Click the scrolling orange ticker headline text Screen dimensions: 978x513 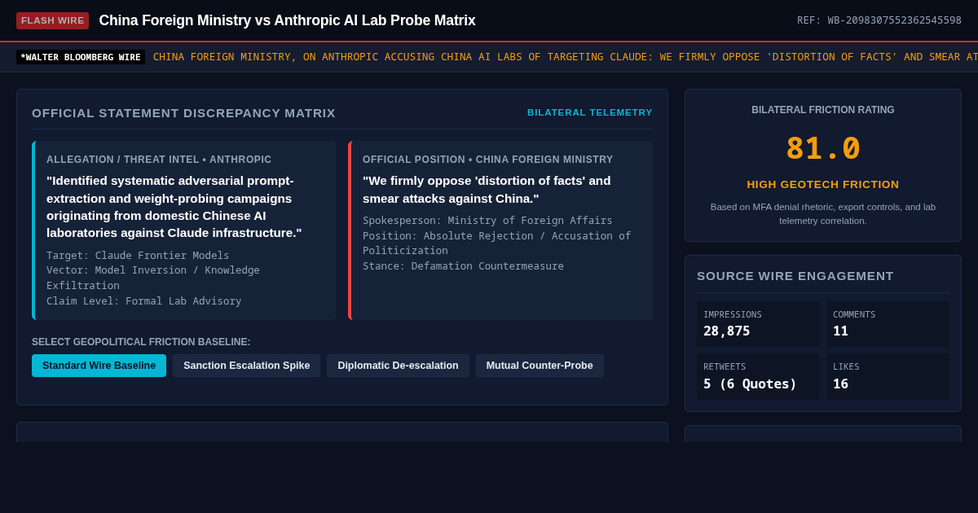[x=566, y=57]
